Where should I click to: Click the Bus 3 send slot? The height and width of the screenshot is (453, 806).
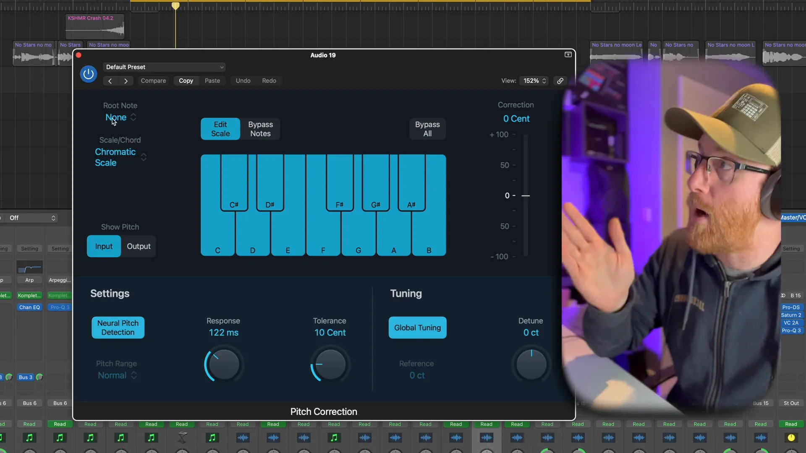[25, 377]
